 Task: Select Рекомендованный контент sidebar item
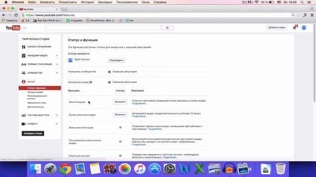point(37,97)
